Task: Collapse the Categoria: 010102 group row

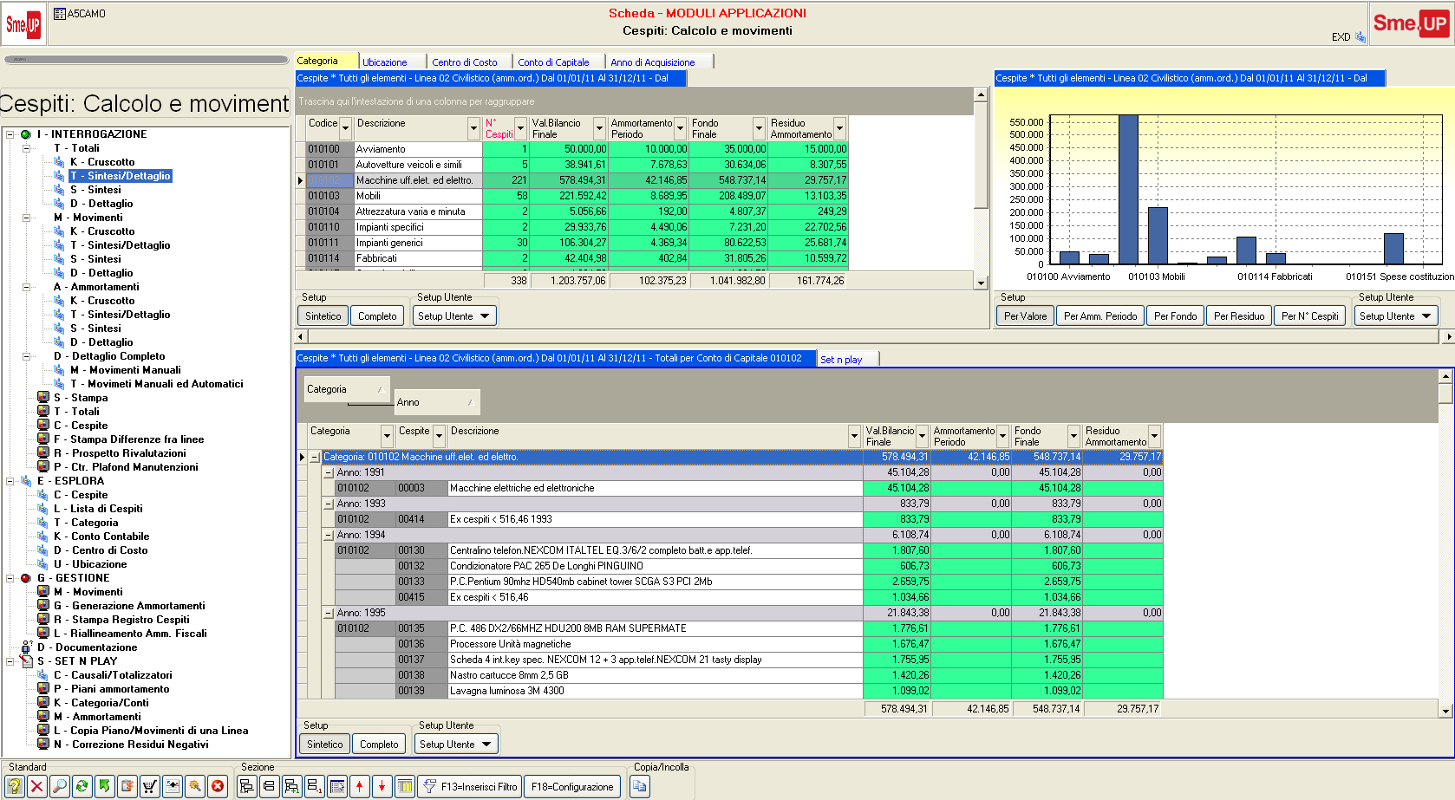Action: [x=315, y=457]
